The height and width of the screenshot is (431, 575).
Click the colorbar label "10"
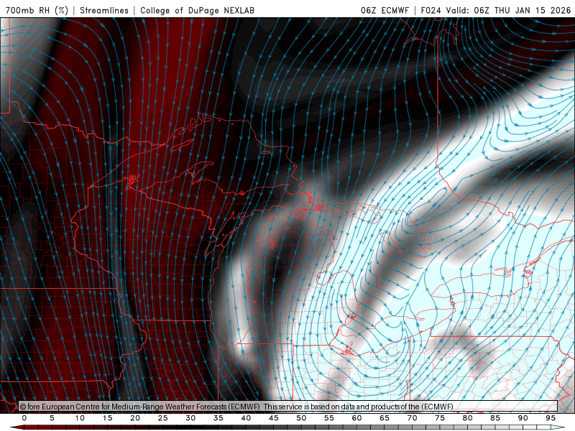(x=80, y=418)
